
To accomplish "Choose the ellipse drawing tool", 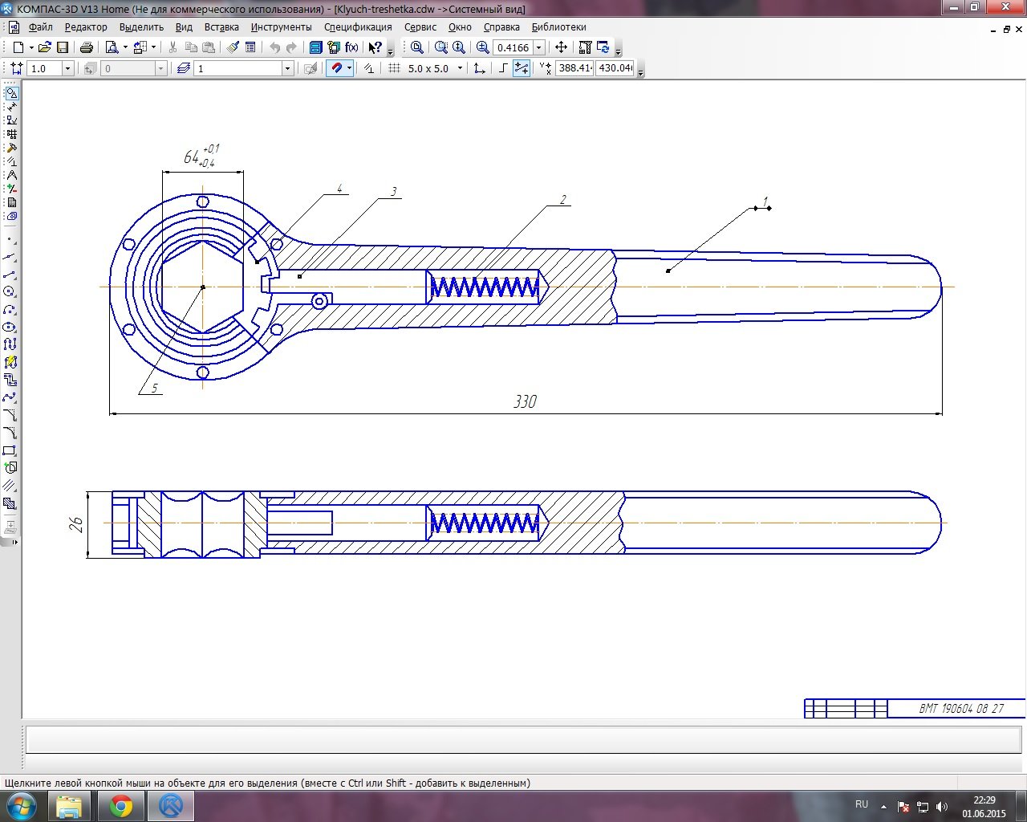I will point(10,327).
